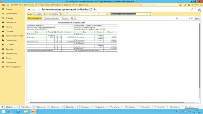Open user menu Бухгалтер
Viewport: 203px width, 114px height.
click(x=195, y=5)
